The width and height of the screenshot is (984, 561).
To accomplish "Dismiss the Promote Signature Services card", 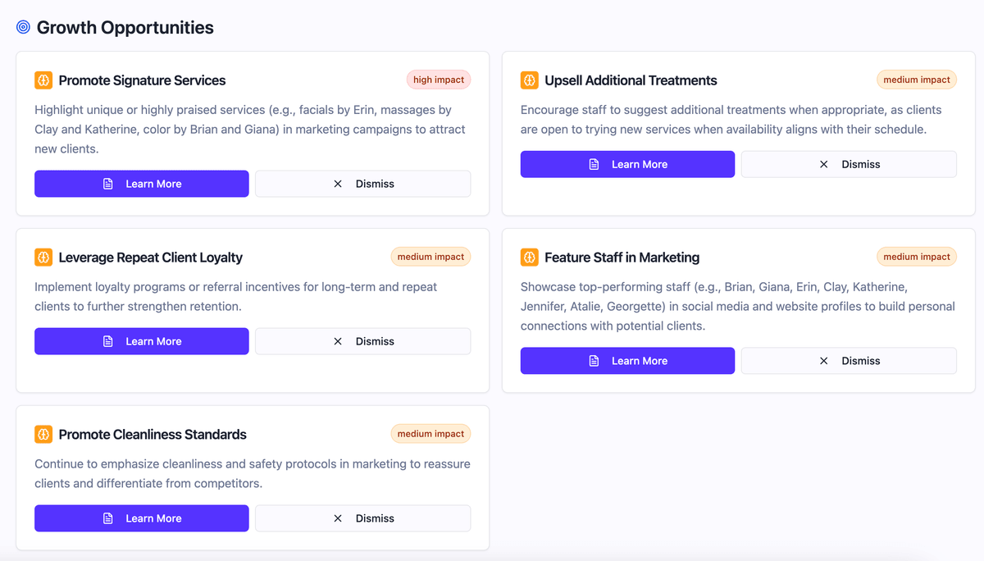I will coord(362,184).
